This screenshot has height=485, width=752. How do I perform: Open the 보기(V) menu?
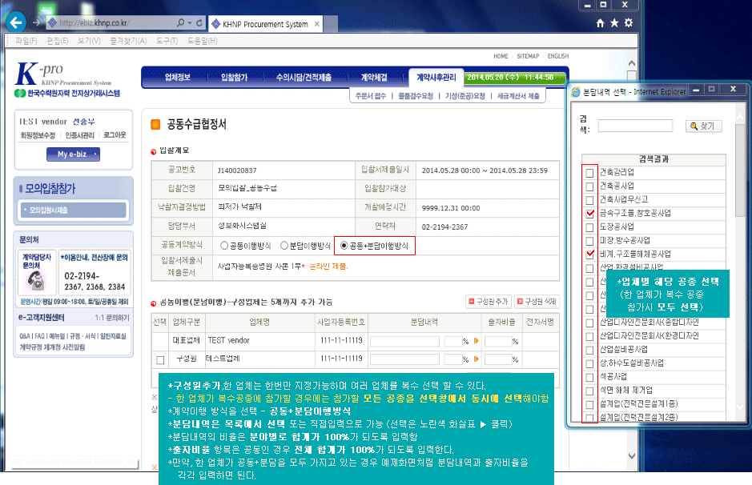coord(89,41)
